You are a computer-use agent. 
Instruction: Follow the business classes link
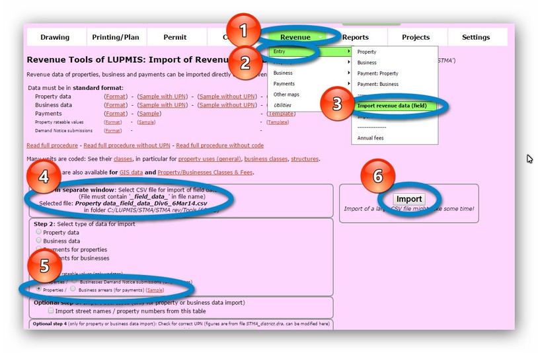[x=266, y=159]
